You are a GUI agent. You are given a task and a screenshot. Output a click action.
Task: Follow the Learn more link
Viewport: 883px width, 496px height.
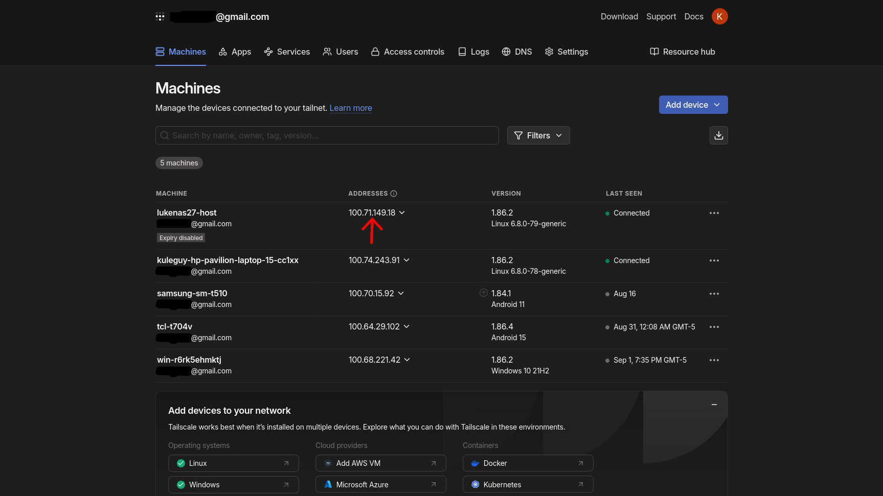[x=350, y=108]
